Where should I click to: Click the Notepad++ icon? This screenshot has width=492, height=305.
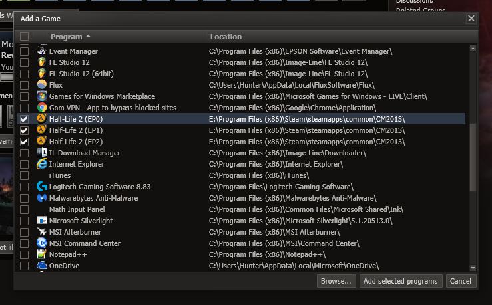(x=41, y=254)
